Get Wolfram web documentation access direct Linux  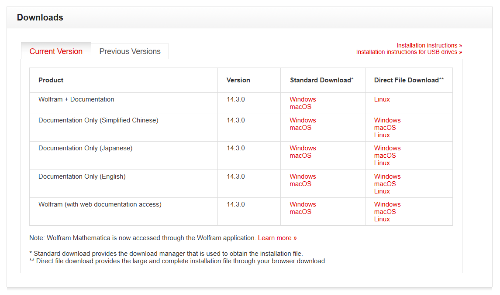click(x=382, y=219)
